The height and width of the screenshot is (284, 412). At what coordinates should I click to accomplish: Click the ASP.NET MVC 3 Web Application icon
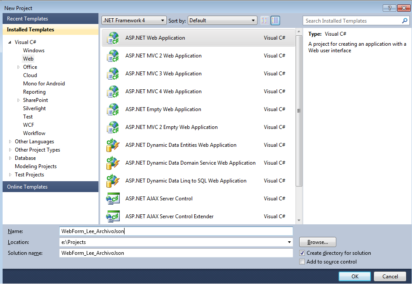[113, 74]
